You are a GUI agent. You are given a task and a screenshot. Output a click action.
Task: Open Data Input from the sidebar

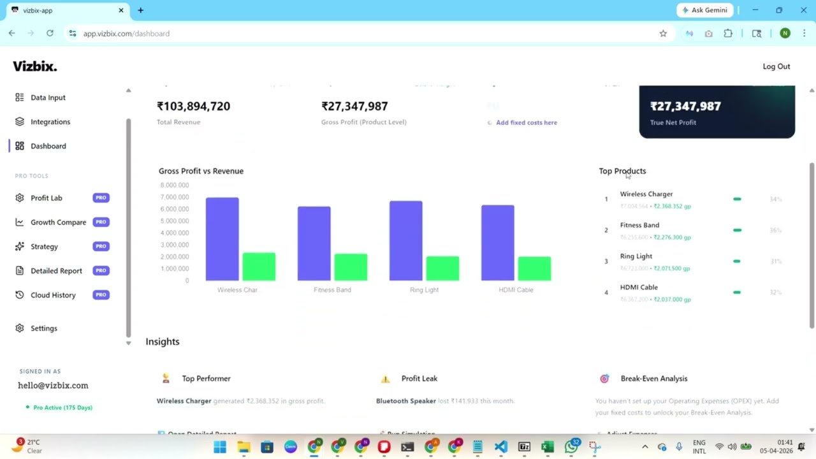[x=48, y=98]
